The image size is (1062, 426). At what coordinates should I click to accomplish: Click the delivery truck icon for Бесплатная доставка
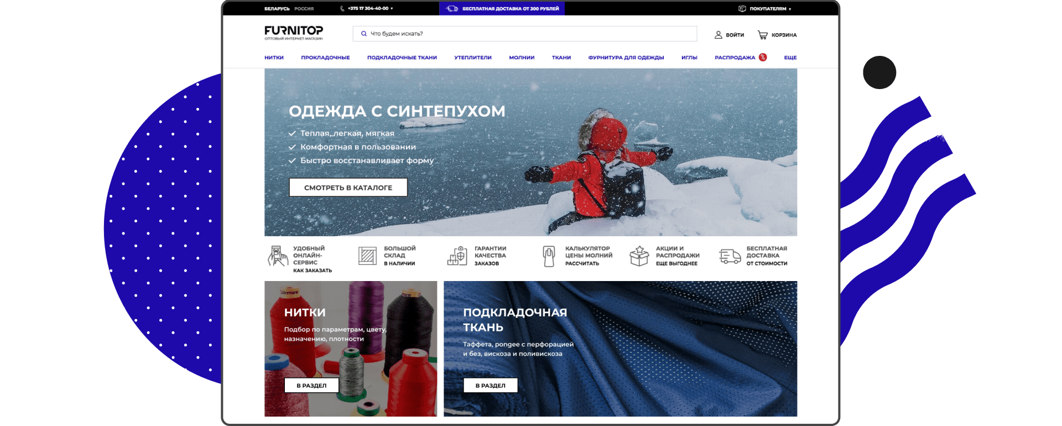pos(730,256)
